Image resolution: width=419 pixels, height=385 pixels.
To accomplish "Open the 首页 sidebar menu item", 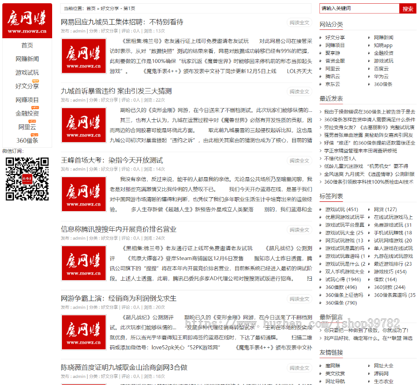I will click(x=27, y=46).
